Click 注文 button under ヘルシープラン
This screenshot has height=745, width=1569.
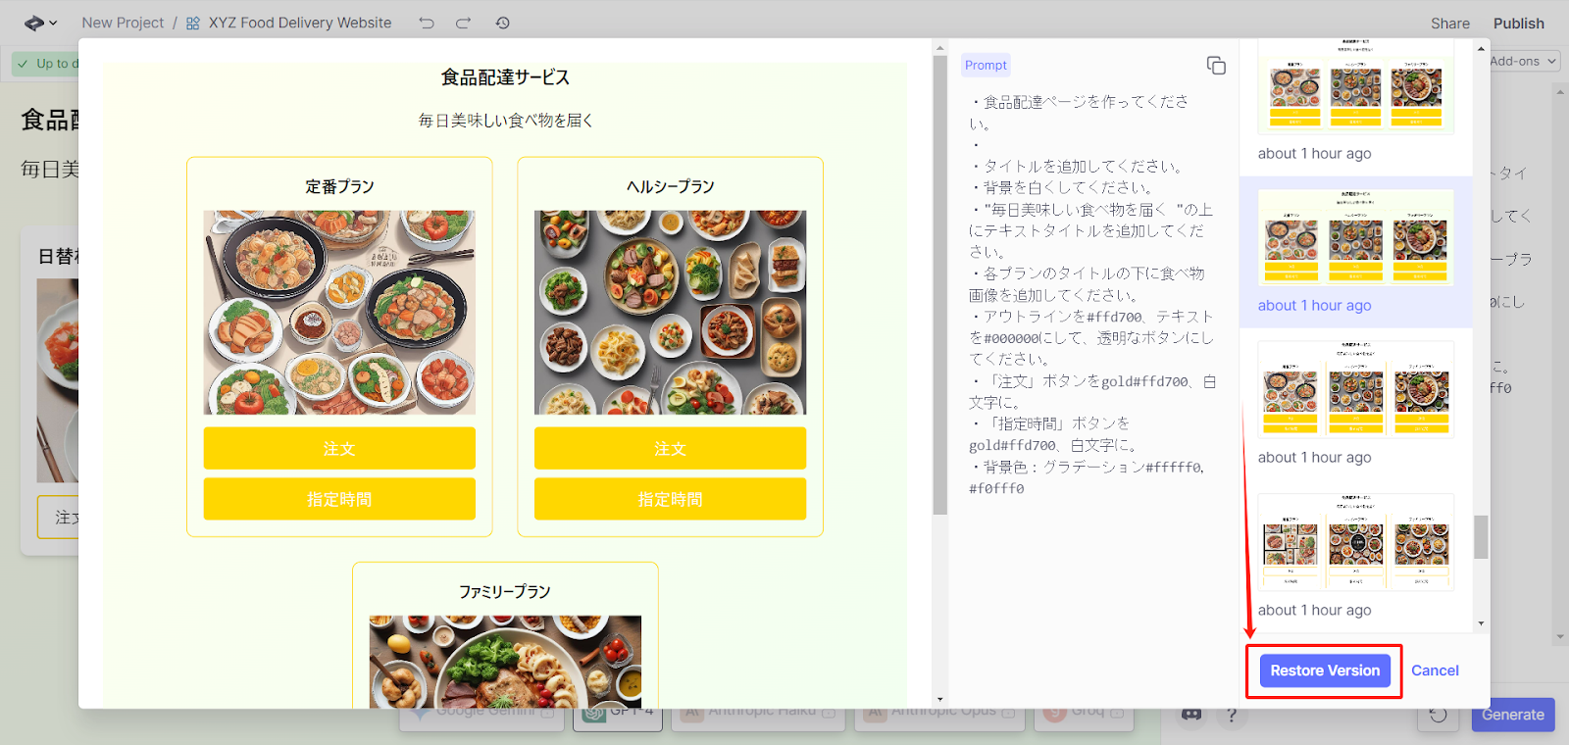(x=670, y=448)
